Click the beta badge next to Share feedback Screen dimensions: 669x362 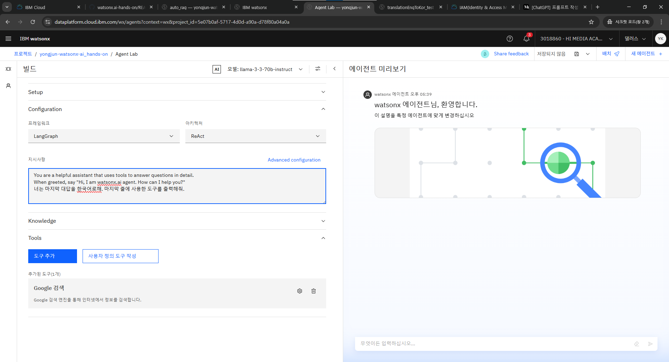click(485, 54)
